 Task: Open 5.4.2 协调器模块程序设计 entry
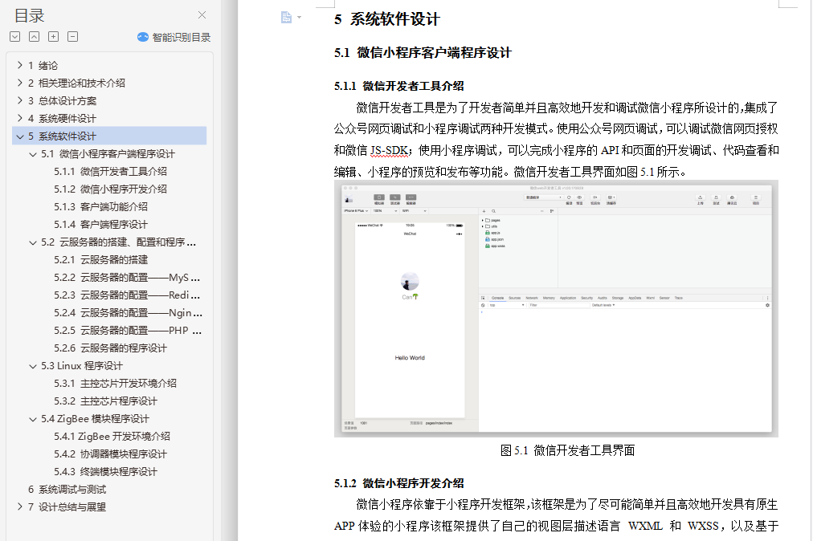point(110,454)
